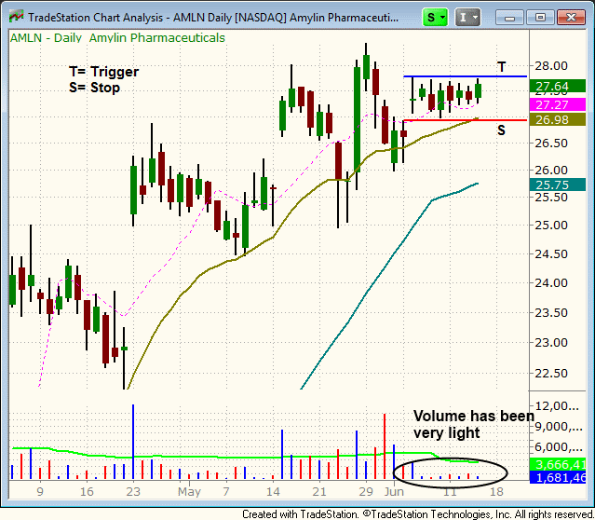Minimize the Chart Analysis window
595x520 pixels.
click(510, 17)
